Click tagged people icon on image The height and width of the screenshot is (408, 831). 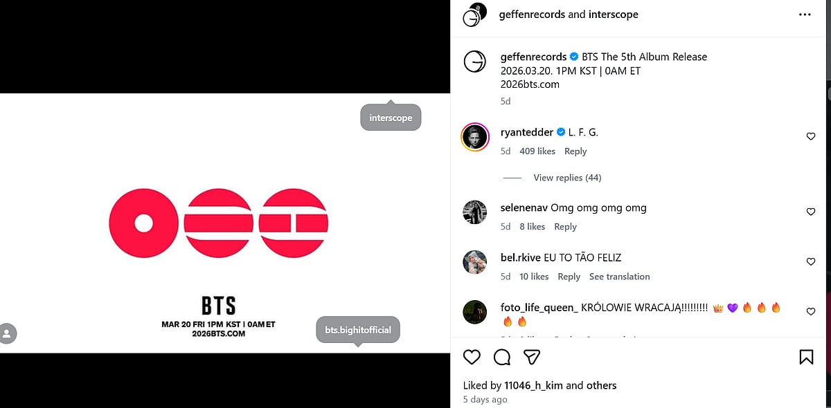click(8, 333)
